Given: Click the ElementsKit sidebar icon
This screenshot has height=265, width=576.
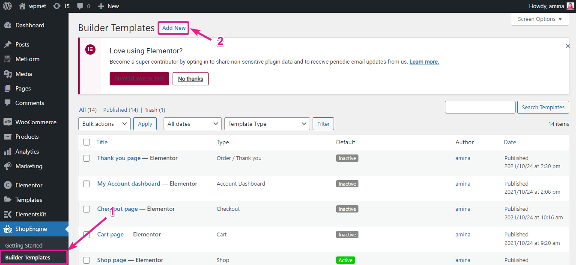Looking at the screenshot, I should coord(8,214).
